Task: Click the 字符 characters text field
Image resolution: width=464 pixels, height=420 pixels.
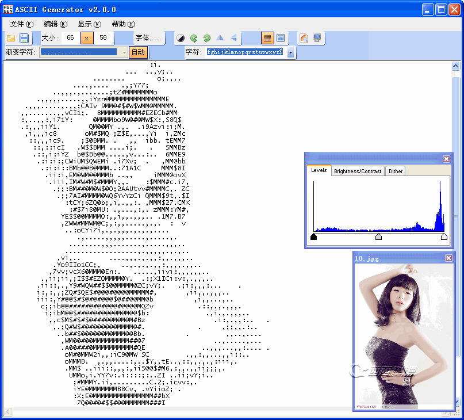Action: (x=245, y=52)
